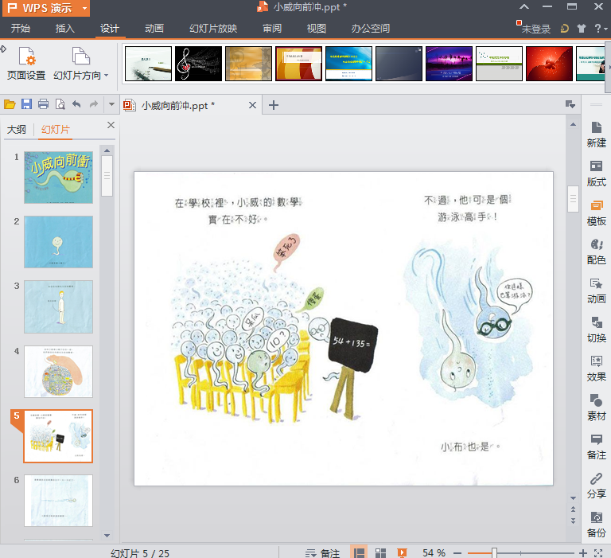
Task: Switch to slide sorter view in status bar
Action: pos(380,552)
